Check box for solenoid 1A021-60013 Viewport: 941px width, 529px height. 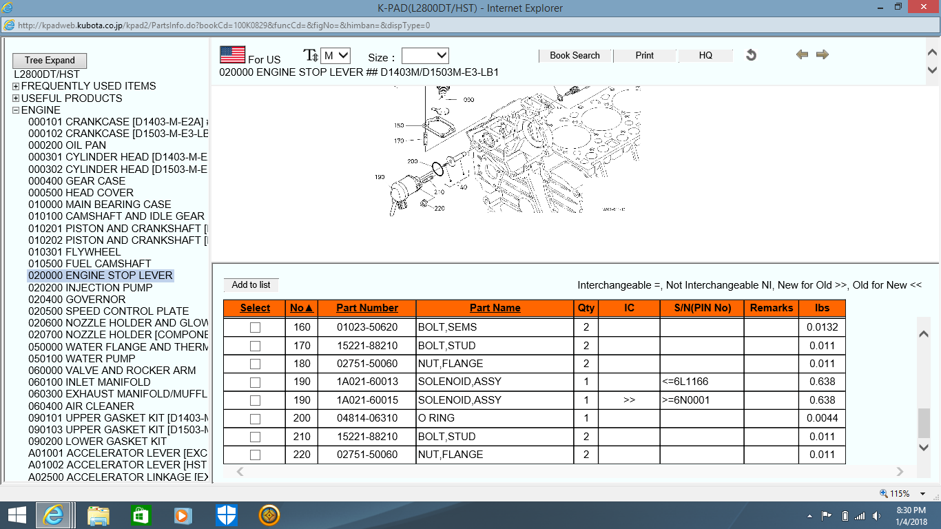coord(255,382)
